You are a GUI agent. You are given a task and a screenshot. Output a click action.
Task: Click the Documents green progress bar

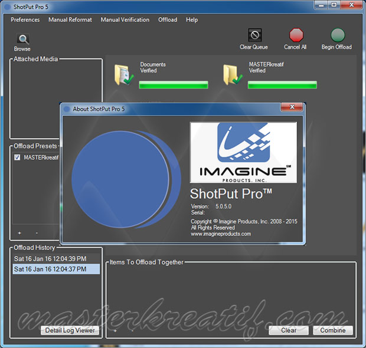point(174,85)
